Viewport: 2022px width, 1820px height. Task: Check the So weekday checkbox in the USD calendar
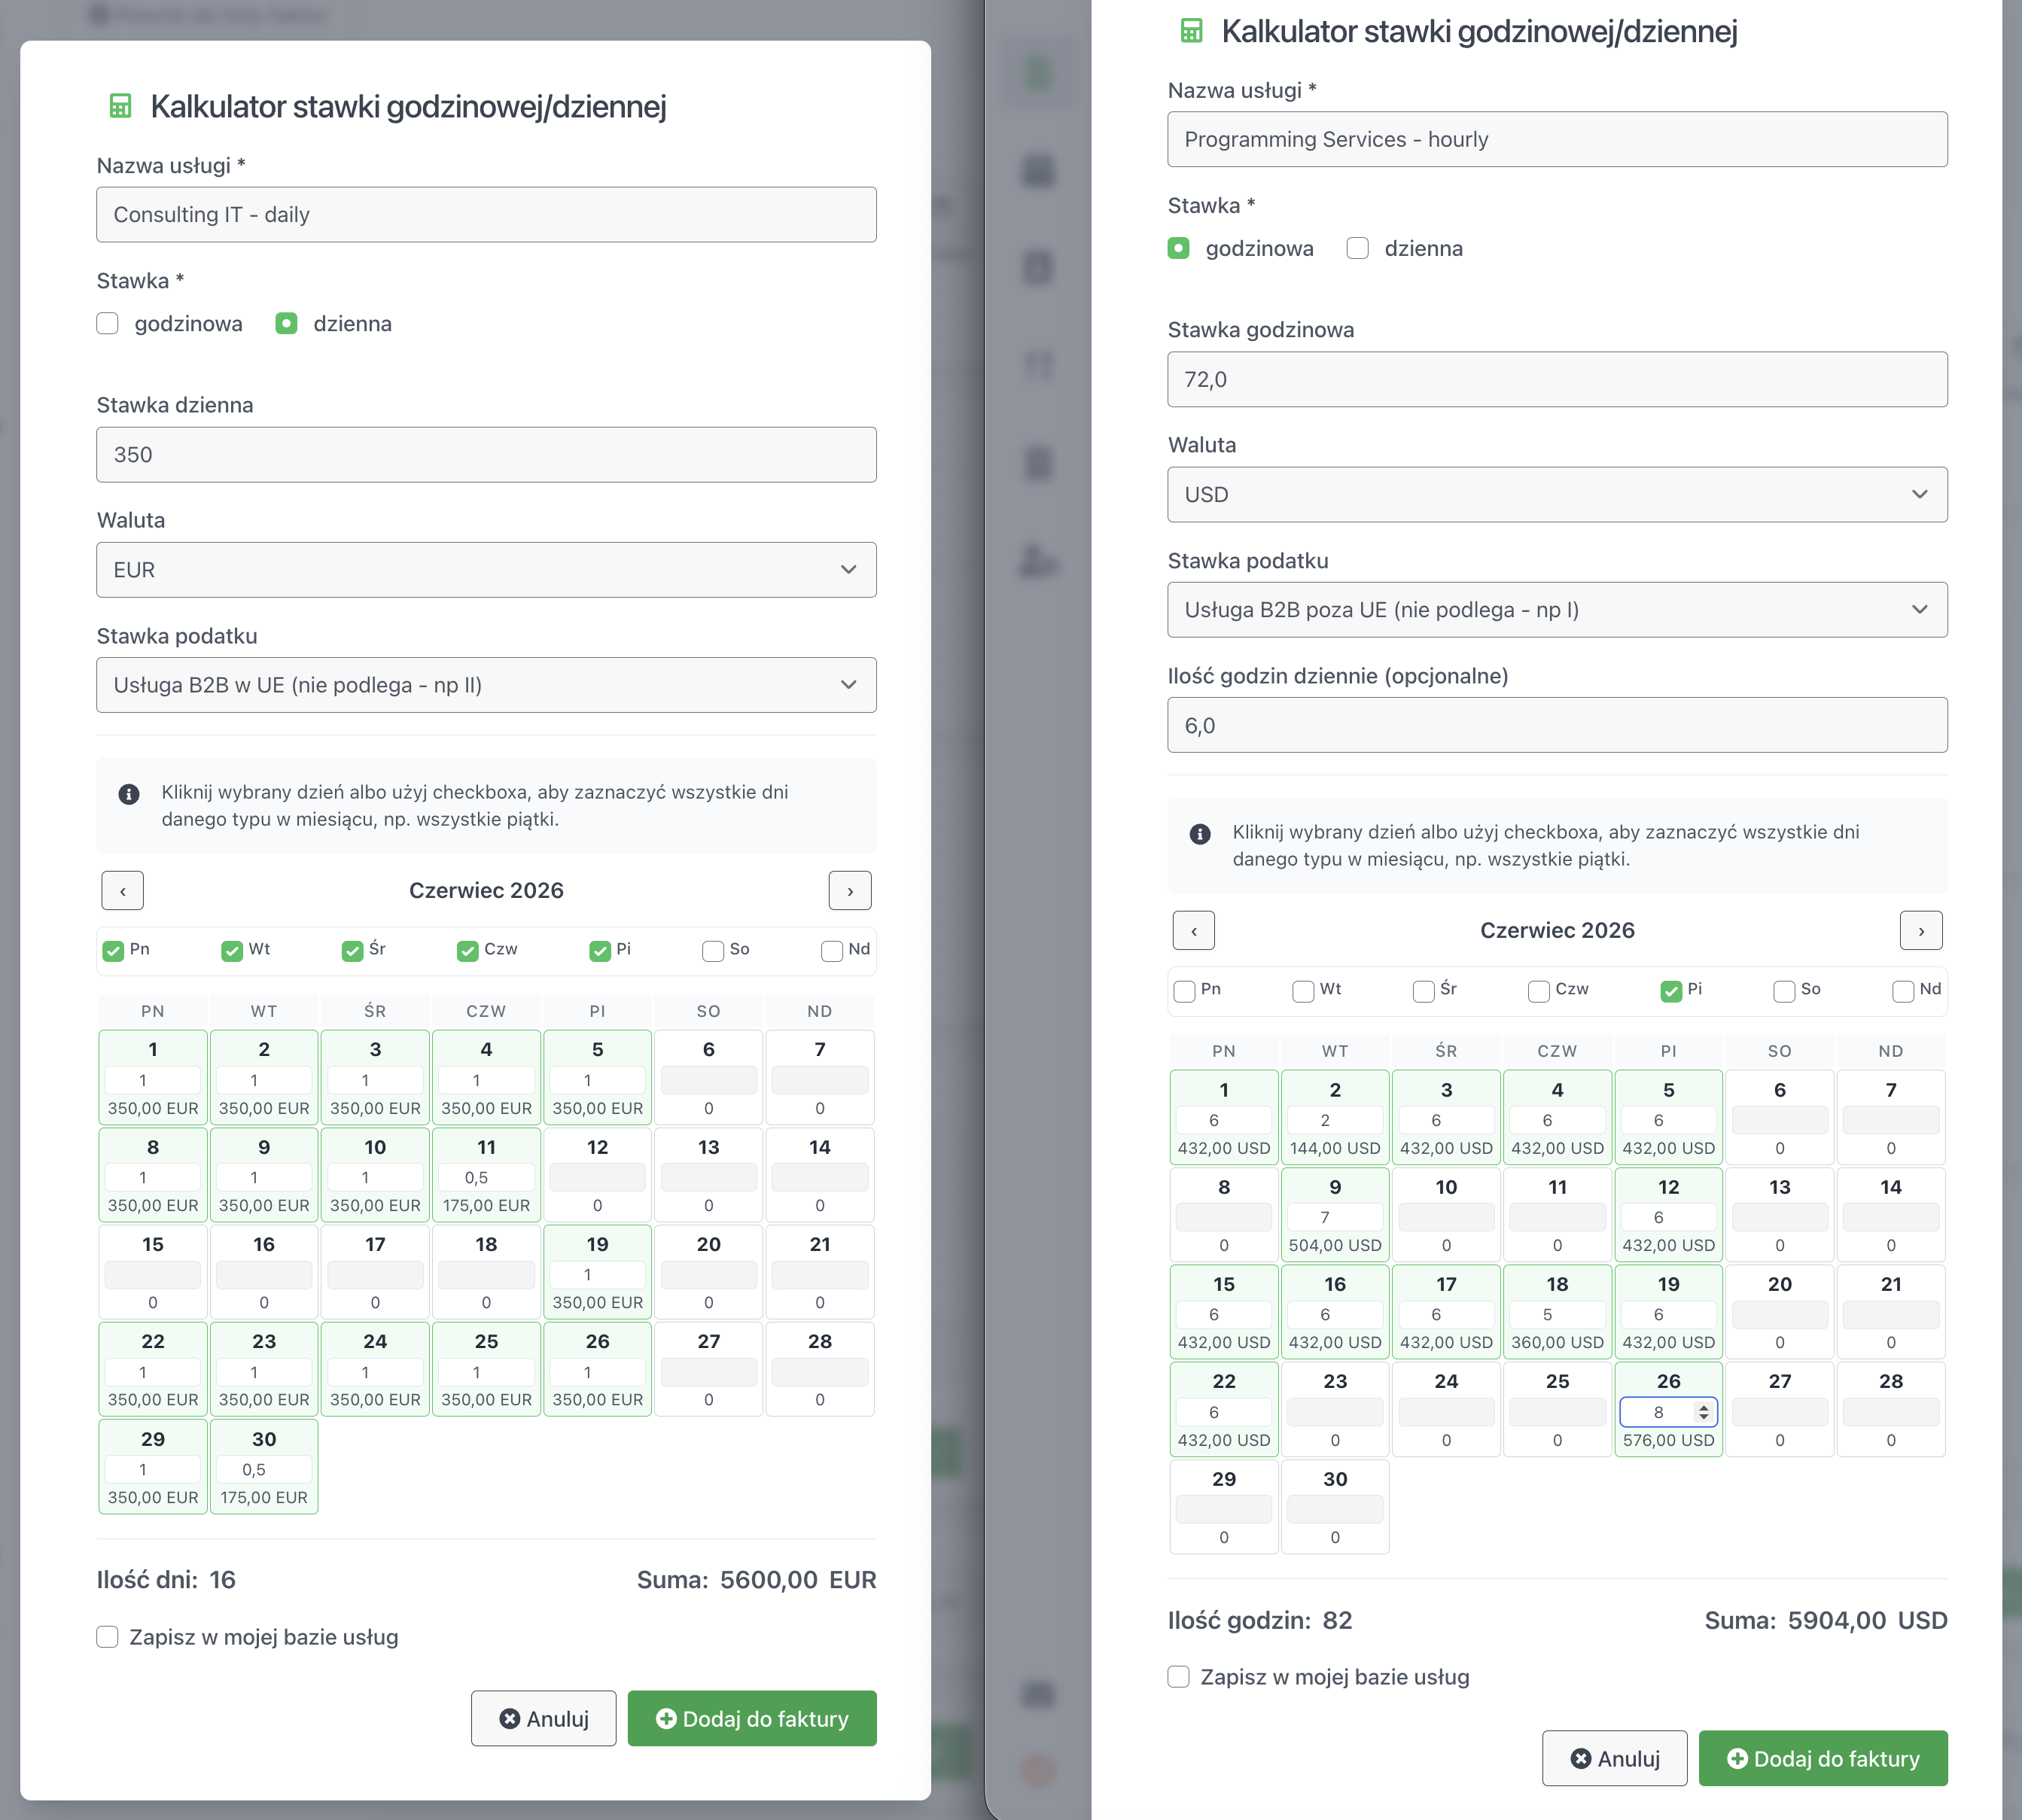(x=1784, y=991)
